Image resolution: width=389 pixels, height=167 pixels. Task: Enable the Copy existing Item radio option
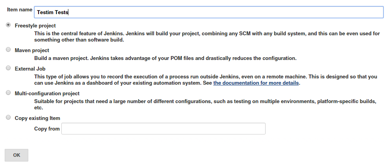8,118
